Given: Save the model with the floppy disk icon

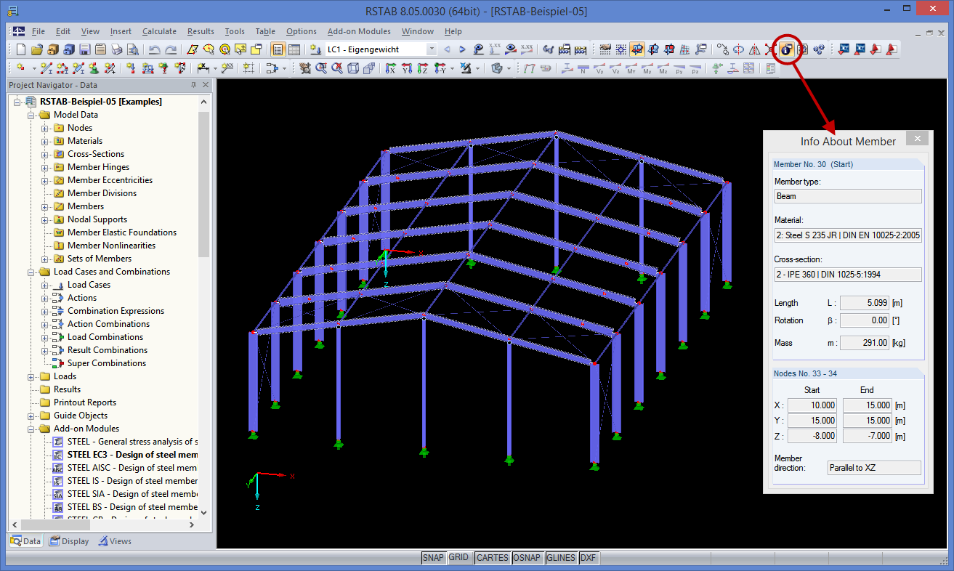Looking at the screenshot, I should [x=84, y=49].
